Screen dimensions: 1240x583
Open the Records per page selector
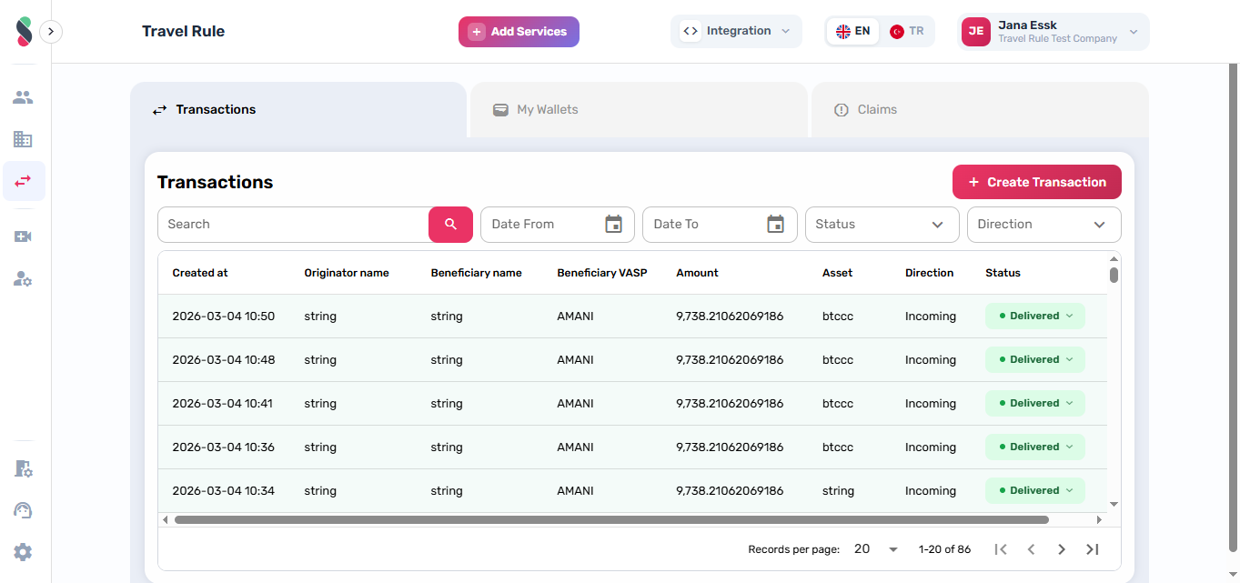point(876,549)
